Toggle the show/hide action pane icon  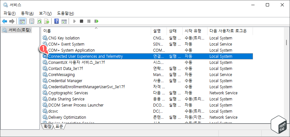(x=64, y=21)
